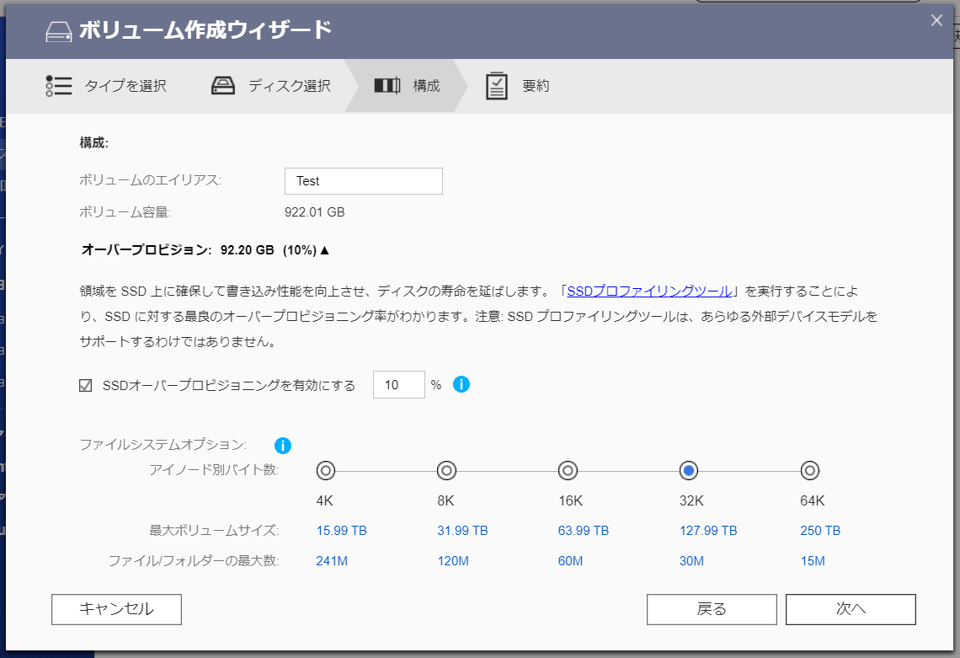Viewport: 960px width, 658px height.
Task: Collapse the 'オーバープロビジョン' section arrow
Action: click(325, 250)
